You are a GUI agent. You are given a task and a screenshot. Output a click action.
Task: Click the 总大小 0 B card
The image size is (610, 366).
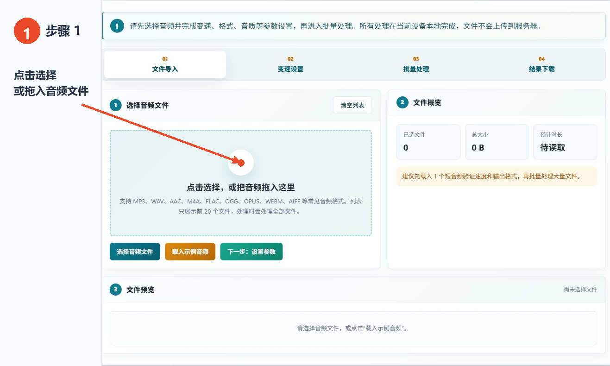(497, 142)
